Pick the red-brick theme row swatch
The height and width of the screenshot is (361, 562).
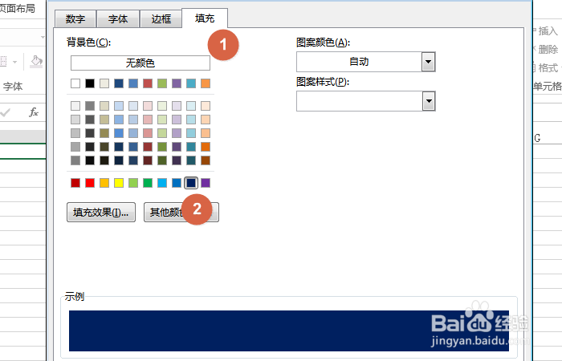148,83
